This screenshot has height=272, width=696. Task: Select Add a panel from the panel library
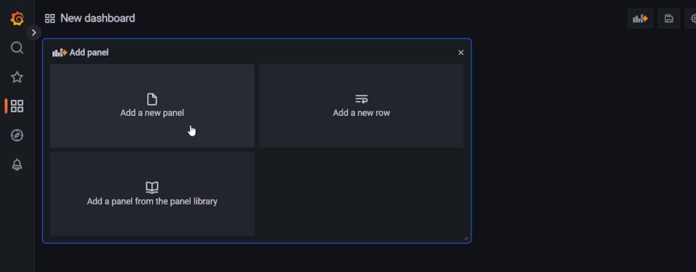point(153,194)
